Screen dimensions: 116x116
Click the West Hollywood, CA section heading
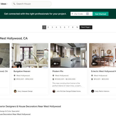click(x=14, y=38)
